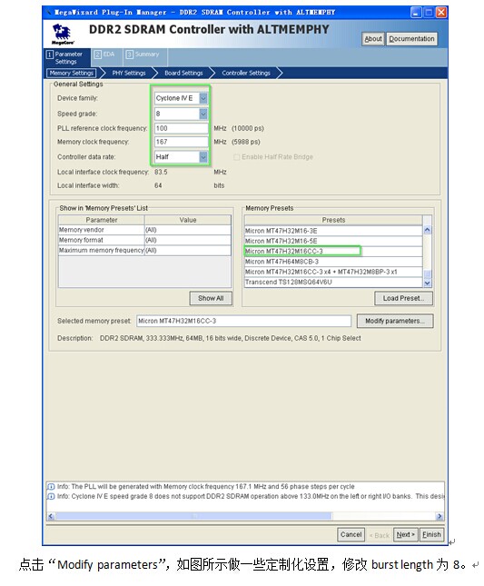Switch to the Parameter Settings tab
This screenshot has width=484, height=586.
(x=67, y=58)
